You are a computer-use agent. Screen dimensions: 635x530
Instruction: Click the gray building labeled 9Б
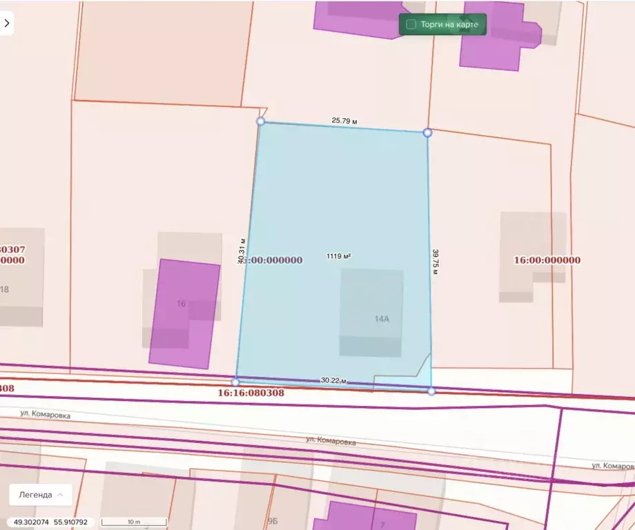(273, 514)
